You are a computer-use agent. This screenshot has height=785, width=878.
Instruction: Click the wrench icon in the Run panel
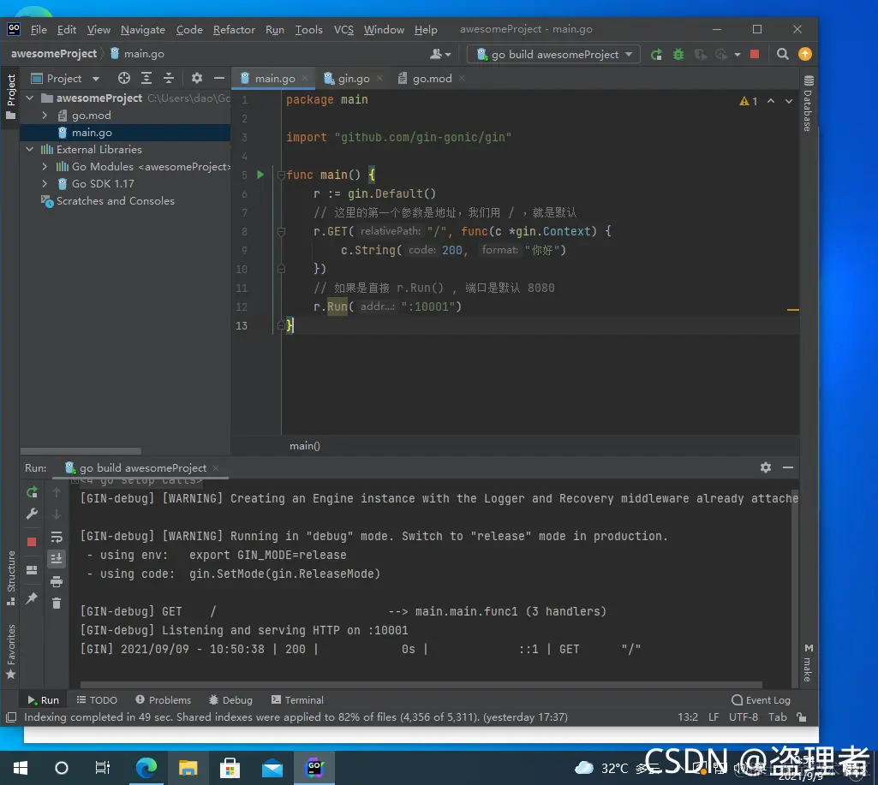(32, 514)
